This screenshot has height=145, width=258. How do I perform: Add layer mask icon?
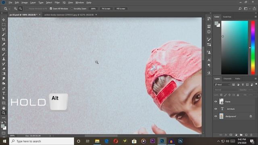(231, 135)
